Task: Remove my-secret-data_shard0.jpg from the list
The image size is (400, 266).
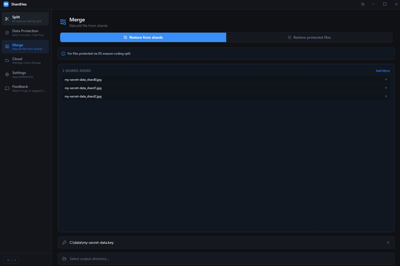Action: pyautogui.click(x=386, y=79)
